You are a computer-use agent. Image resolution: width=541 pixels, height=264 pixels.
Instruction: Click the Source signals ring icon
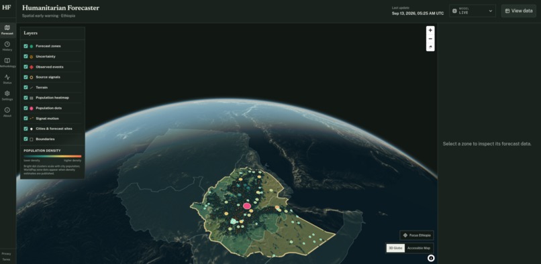tap(32, 77)
